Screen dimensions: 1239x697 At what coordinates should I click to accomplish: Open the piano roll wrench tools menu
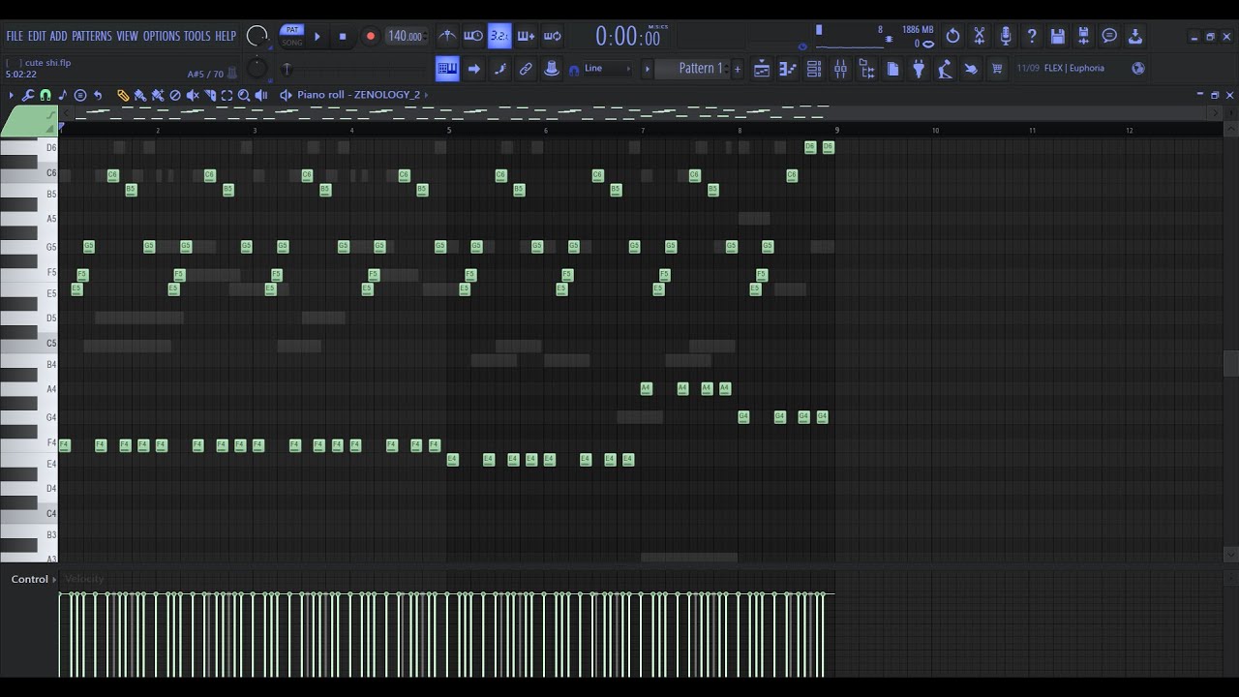pyautogui.click(x=28, y=95)
